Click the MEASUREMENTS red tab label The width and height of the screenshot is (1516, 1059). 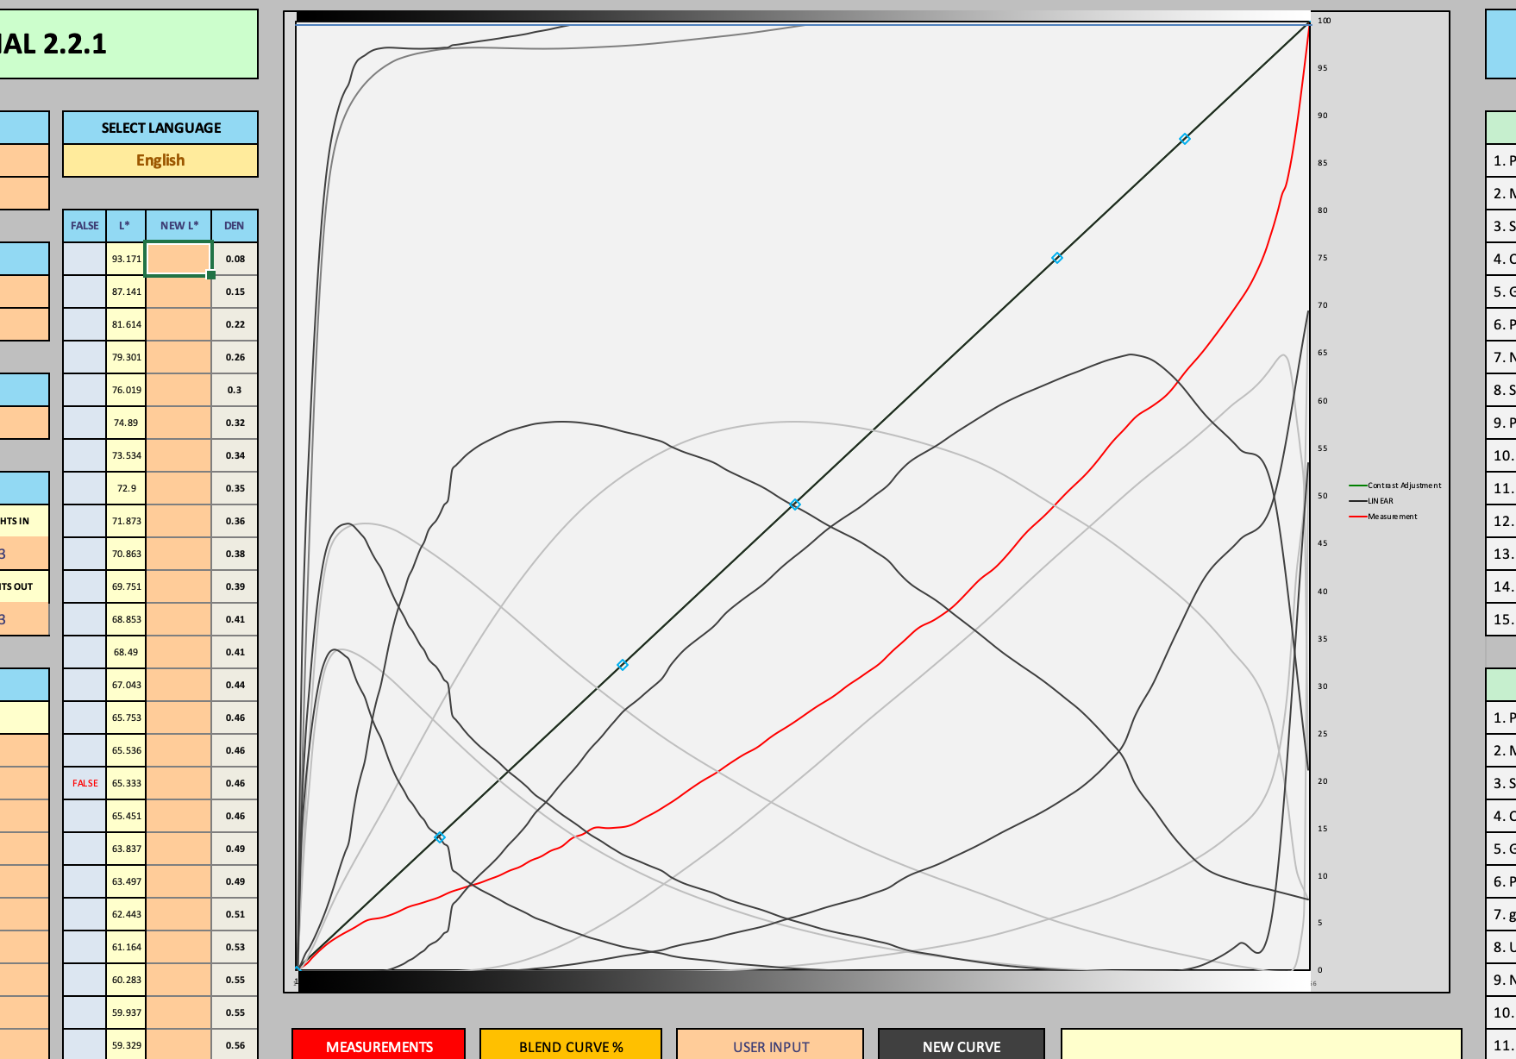(379, 1046)
